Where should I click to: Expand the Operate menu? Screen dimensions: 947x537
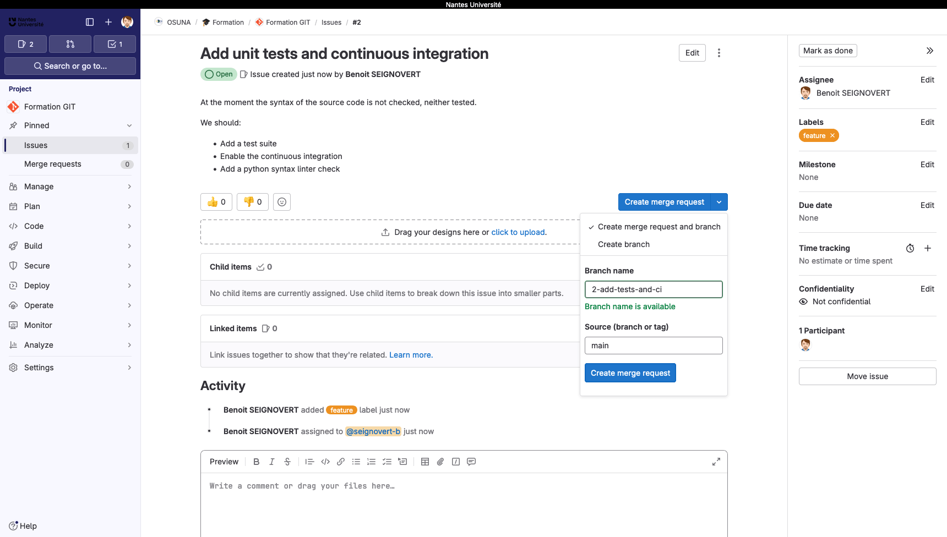70,305
